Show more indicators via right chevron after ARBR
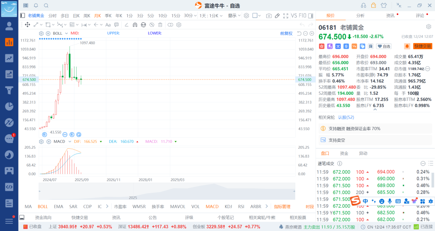Image resolution: width=435 pixels, height=231 pixels. coord(267,206)
